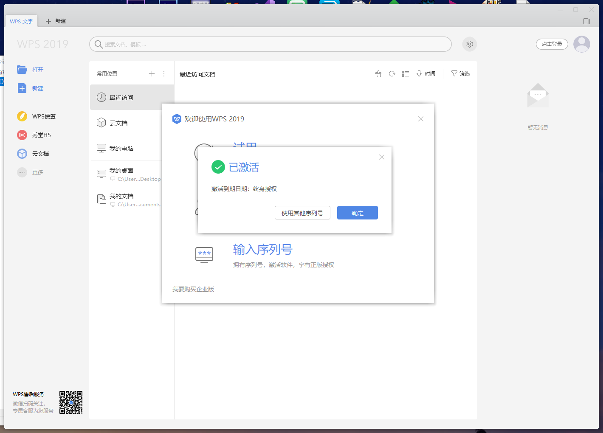Open a new tab with 新建

click(56, 21)
